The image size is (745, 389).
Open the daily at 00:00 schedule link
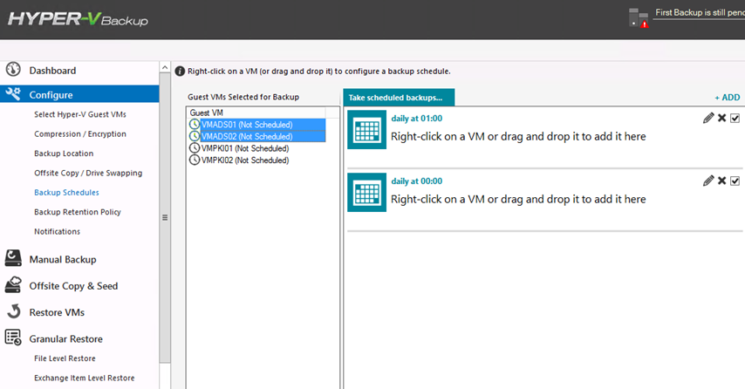417,181
